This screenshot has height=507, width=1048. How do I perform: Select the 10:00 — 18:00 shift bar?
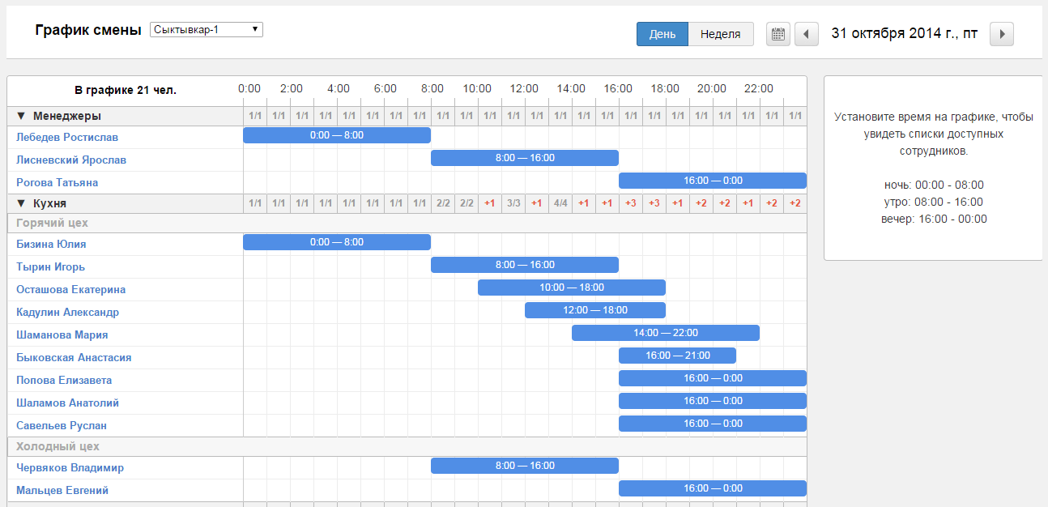572,288
